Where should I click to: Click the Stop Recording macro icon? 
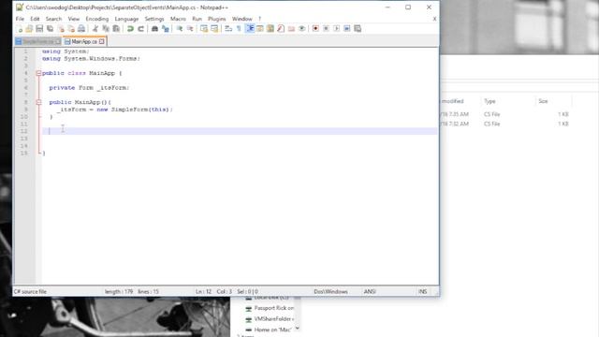pyautogui.click(x=326, y=29)
